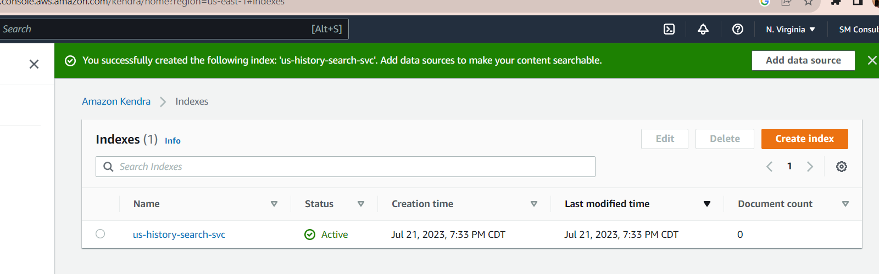This screenshot has width=879, height=274.
Task: Click the Search Indexes input field
Action: (x=346, y=167)
